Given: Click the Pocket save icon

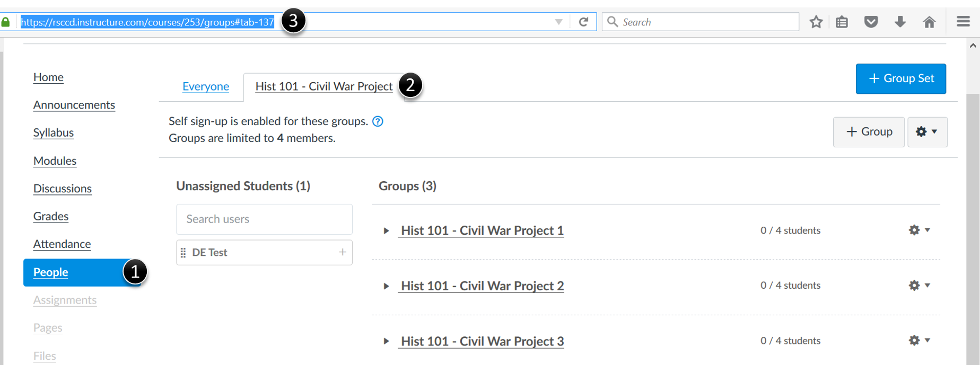Looking at the screenshot, I should tap(871, 22).
